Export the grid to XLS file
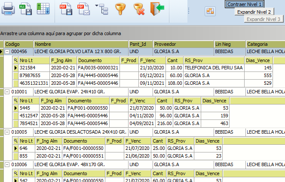Screen dimensions: 285x182 pyautogui.click(x=26, y=8)
